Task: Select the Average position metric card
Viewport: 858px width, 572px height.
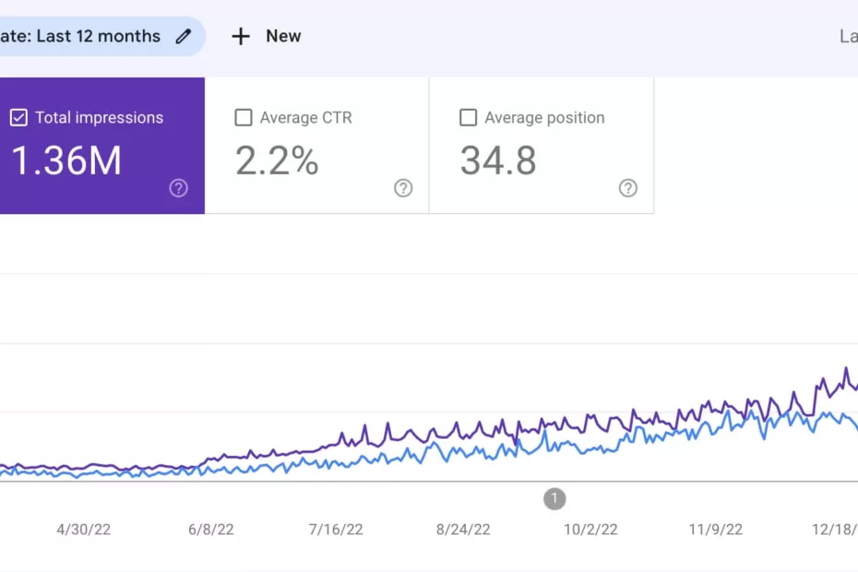Action: click(542, 146)
